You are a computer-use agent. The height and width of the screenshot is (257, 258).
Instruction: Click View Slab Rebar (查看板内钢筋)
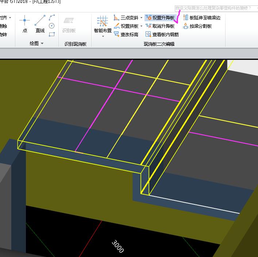click(x=162, y=34)
